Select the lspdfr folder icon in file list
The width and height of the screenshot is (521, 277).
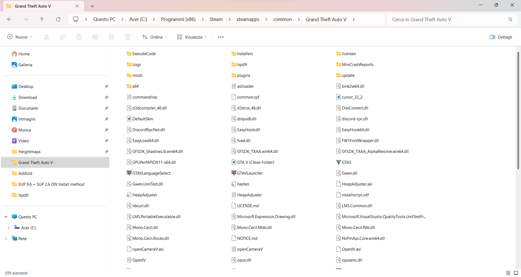click(234, 65)
